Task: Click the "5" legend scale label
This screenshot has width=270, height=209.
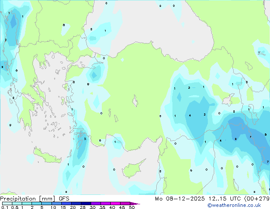Action: (42, 207)
